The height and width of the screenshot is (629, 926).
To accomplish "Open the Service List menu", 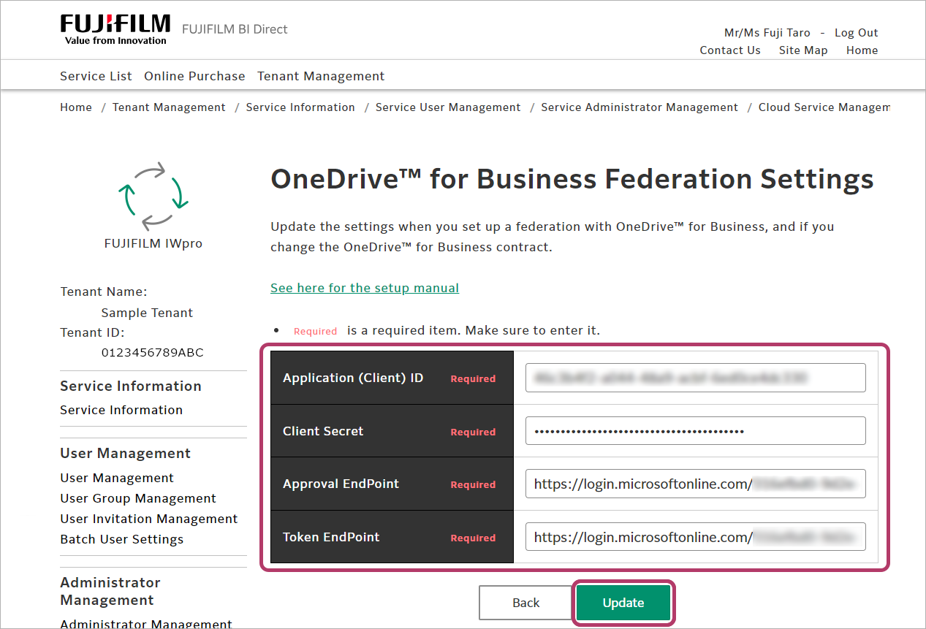I will pos(96,76).
